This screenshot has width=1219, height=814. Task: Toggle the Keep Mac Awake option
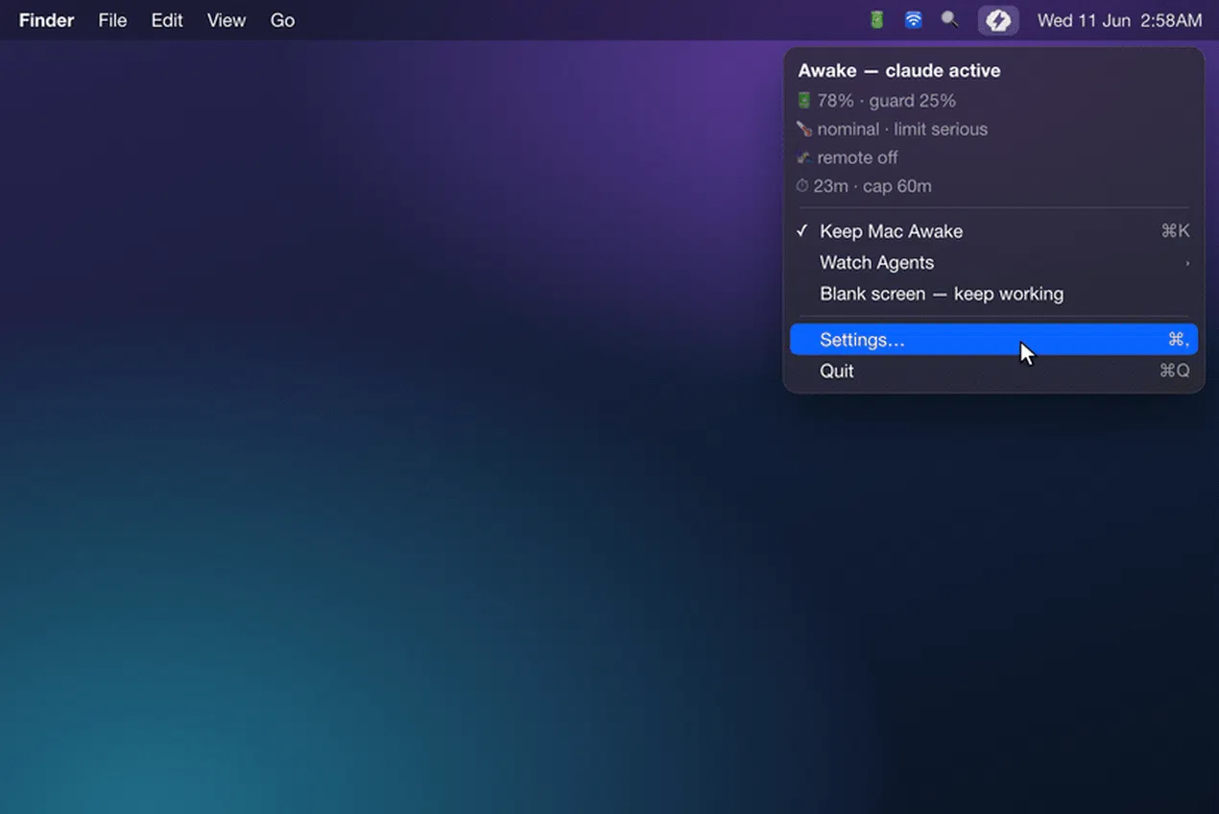(993, 231)
